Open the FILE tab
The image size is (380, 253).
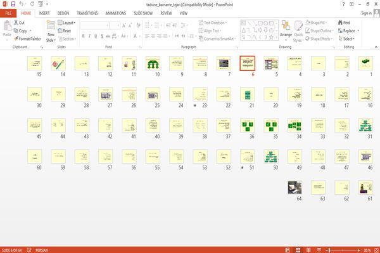(8, 13)
